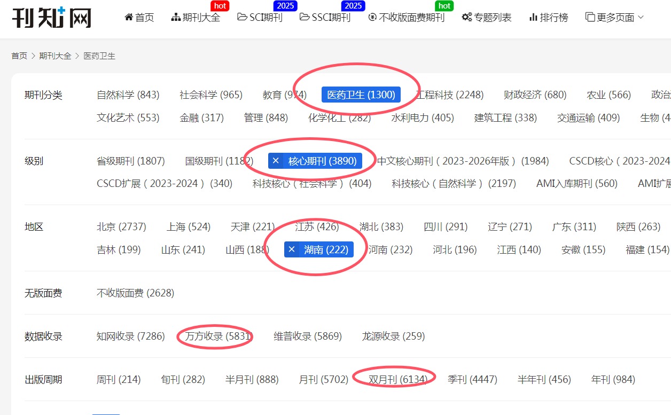Filter by publication cycle 季刊 (4447)

(x=472, y=379)
